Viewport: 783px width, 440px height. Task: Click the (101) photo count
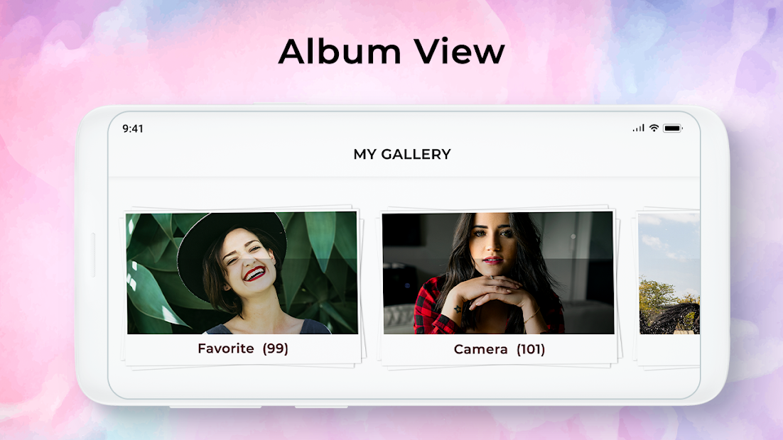(x=531, y=349)
